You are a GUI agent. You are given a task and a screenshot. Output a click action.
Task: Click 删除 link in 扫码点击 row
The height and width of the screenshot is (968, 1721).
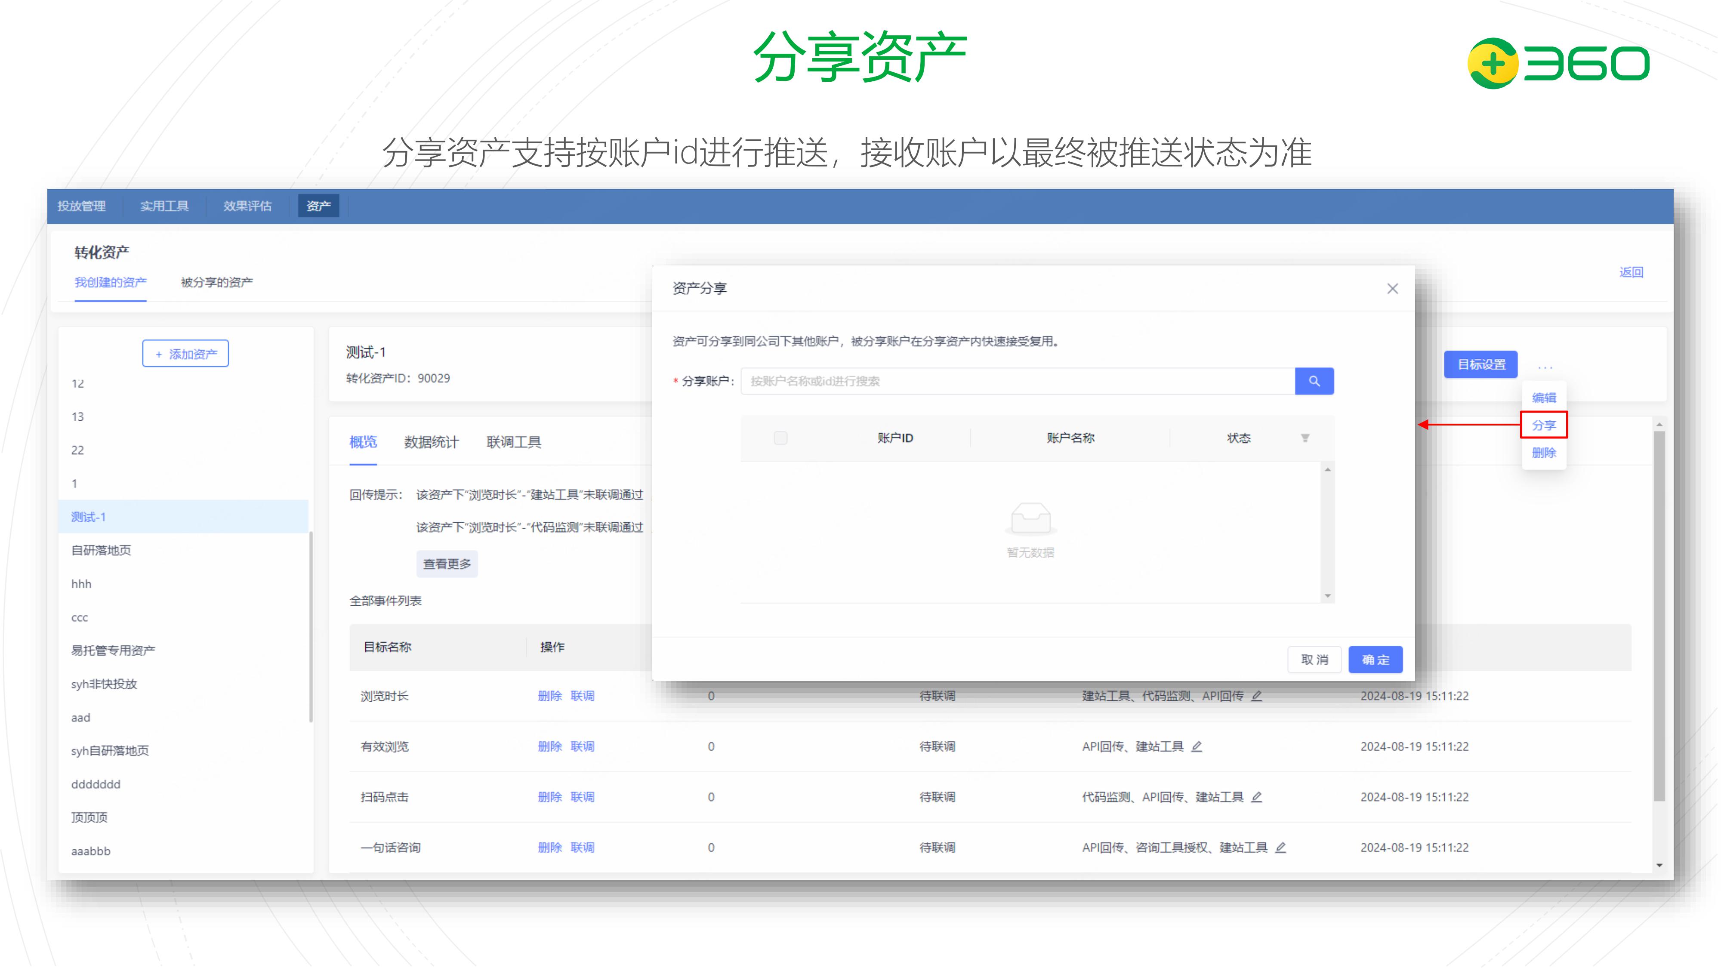point(550,797)
